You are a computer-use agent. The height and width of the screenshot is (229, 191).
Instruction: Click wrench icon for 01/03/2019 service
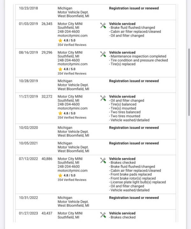(x=103, y=26)
